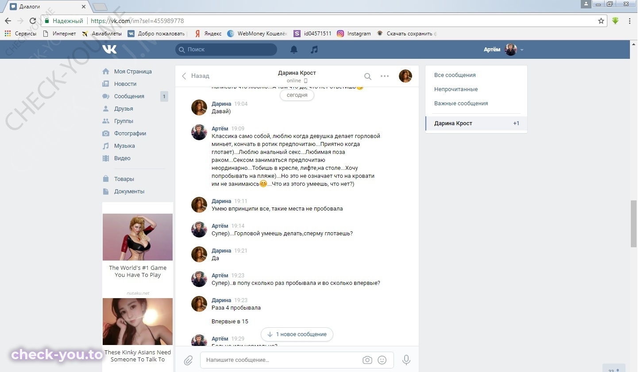The image size is (641, 372).
Task: Click the Назад back button
Action: [x=195, y=76]
